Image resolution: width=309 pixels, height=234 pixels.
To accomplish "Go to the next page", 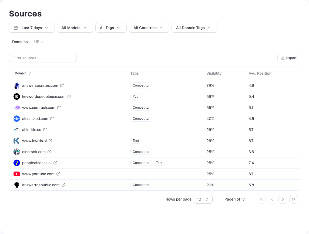I will click(x=283, y=199).
